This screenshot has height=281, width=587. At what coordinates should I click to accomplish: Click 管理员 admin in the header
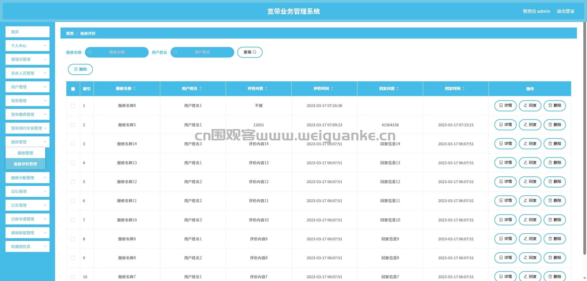(536, 11)
